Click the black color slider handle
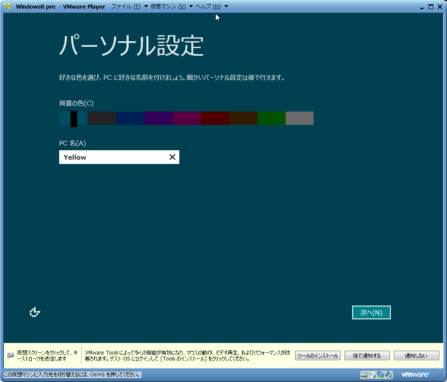447x382 pixels. tap(74, 119)
